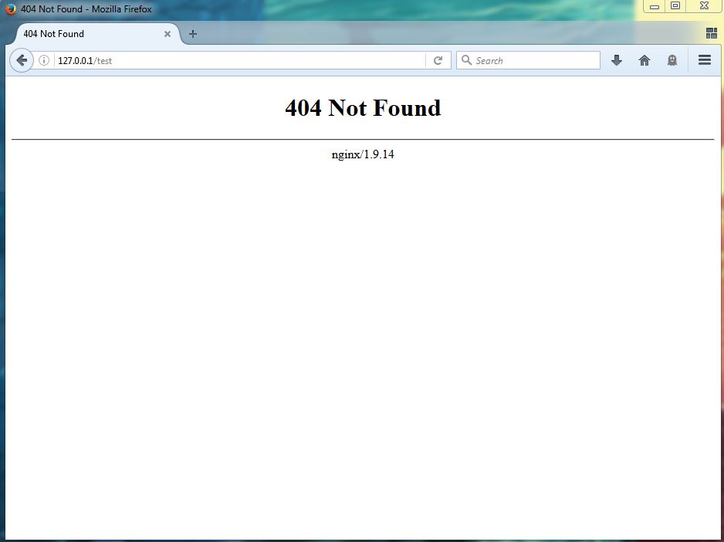Image resolution: width=724 pixels, height=542 pixels.
Task: Go to the Firefox home page
Action: tap(644, 59)
